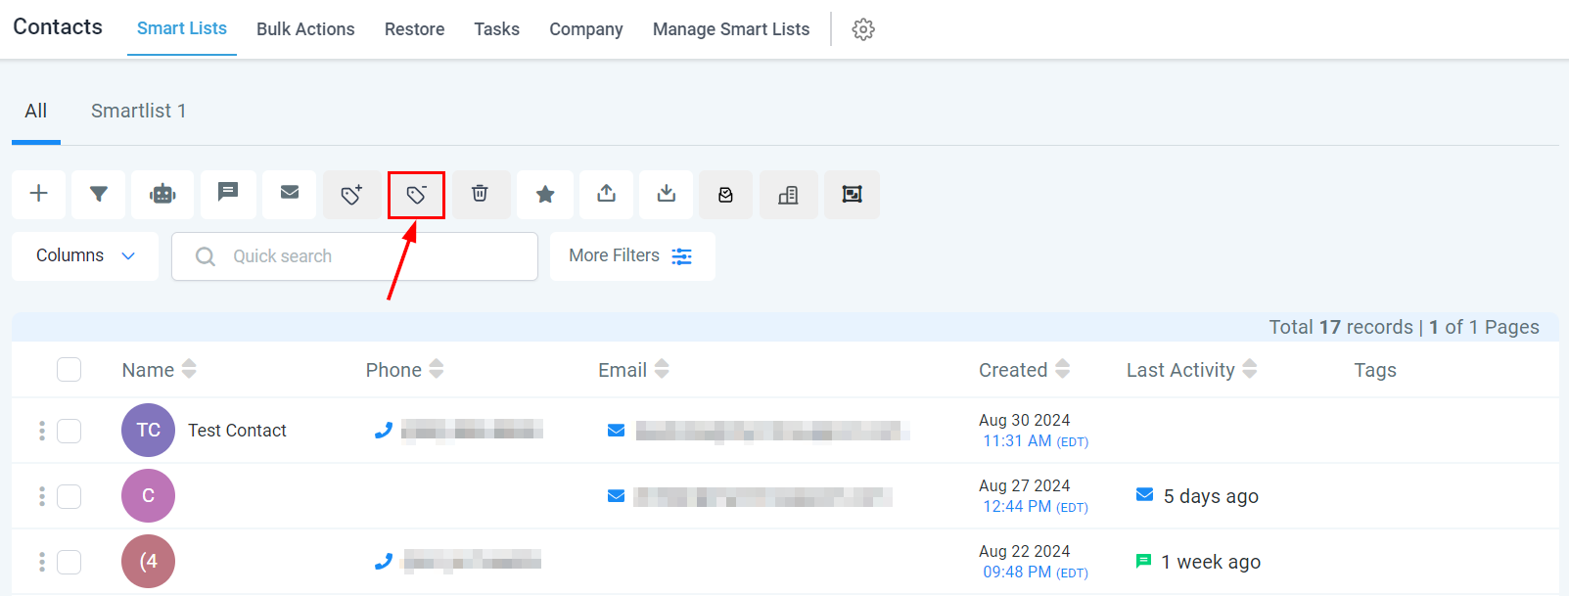This screenshot has width=1569, height=596.
Task: Click the Total 17 records text
Action: coord(1341,327)
